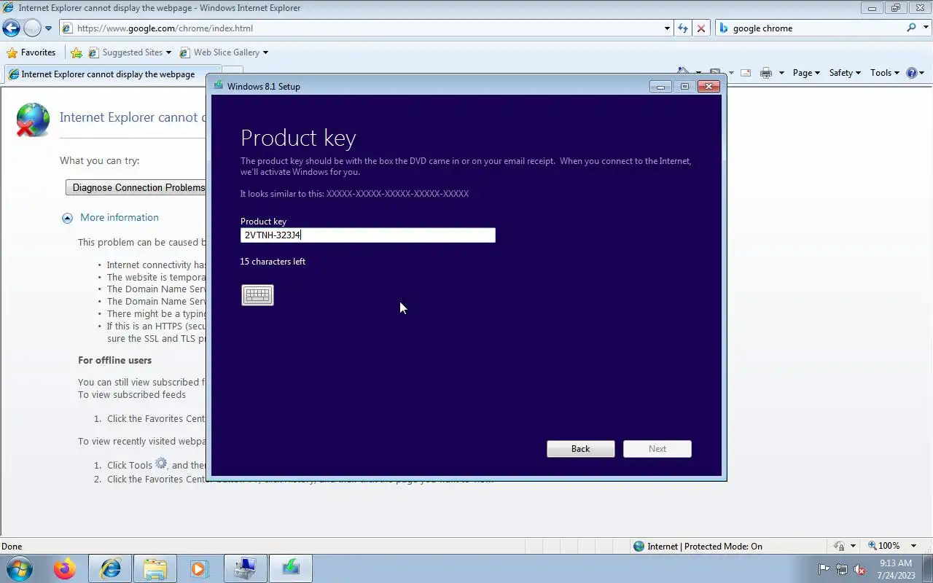Click the red-X globe error icon
This screenshot has height=583, width=933.
click(x=33, y=120)
